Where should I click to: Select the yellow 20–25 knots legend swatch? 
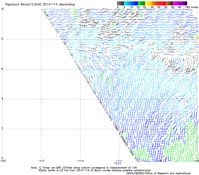click(148, 3)
